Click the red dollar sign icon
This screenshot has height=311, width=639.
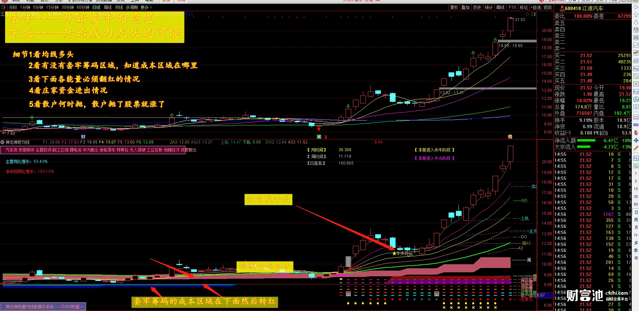tap(636, 132)
